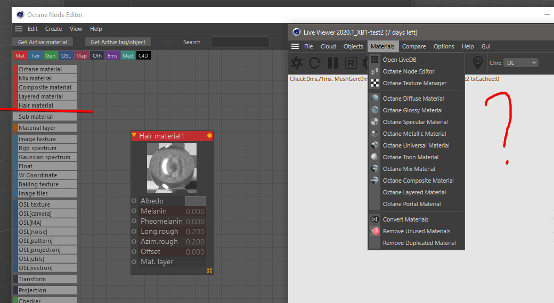Open the Options menu in Live Viewer

[x=444, y=46]
